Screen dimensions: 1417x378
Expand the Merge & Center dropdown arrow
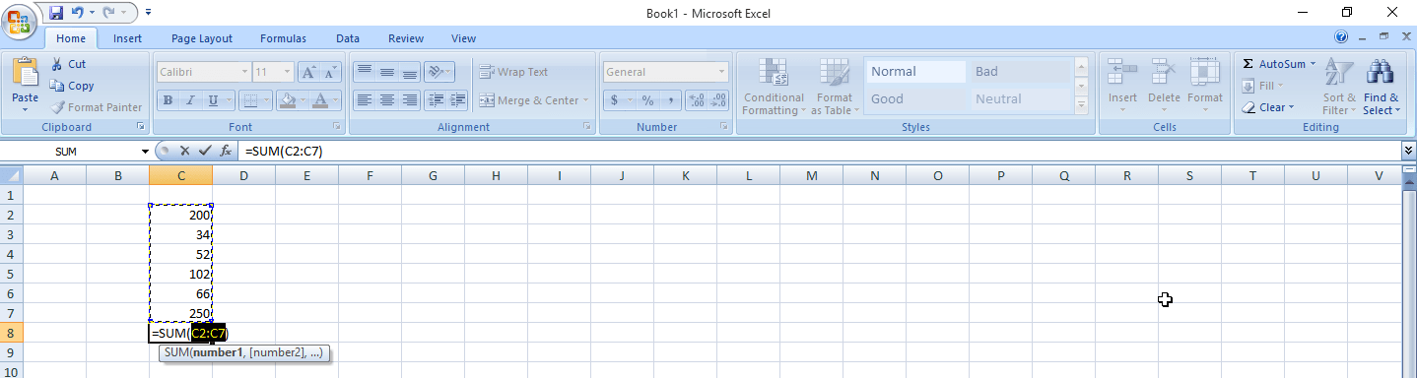pyautogui.click(x=585, y=99)
